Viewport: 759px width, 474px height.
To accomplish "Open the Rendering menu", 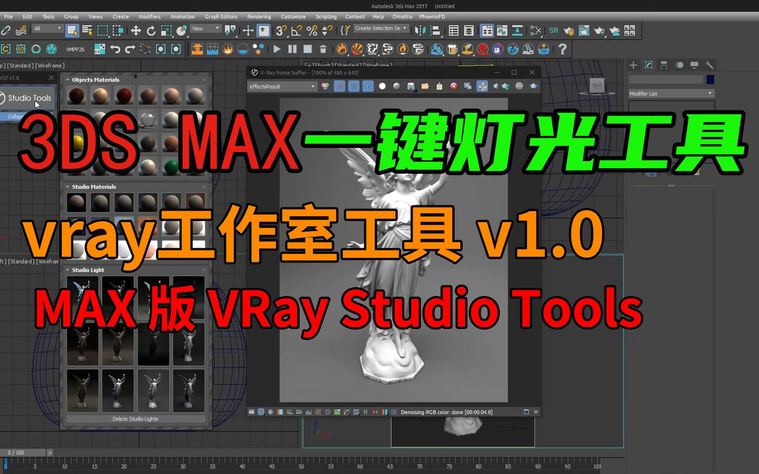I will (259, 17).
